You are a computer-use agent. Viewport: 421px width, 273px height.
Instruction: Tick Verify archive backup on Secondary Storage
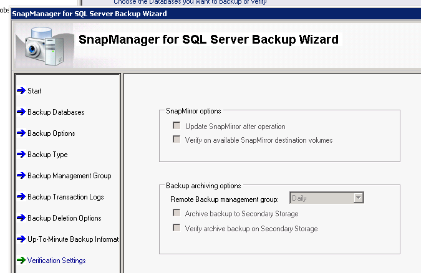[177, 229]
